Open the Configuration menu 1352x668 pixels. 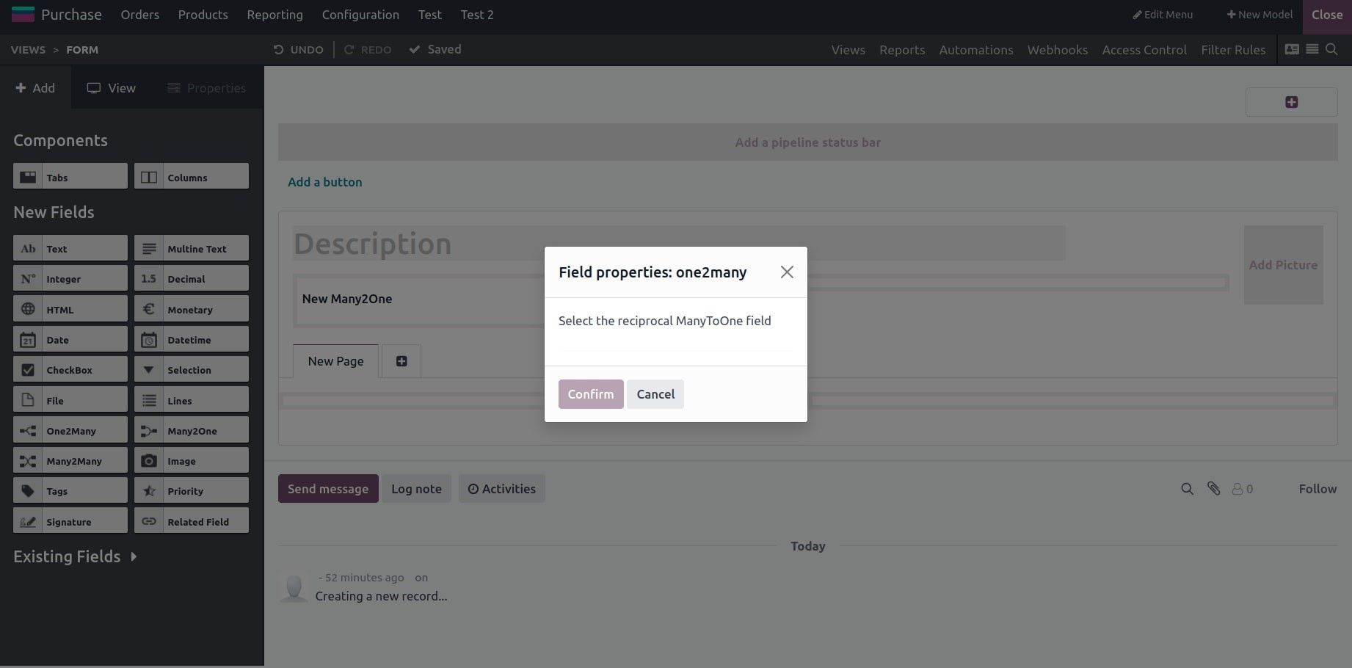click(360, 15)
